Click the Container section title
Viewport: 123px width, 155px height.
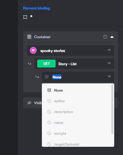[x=42, y=37]
